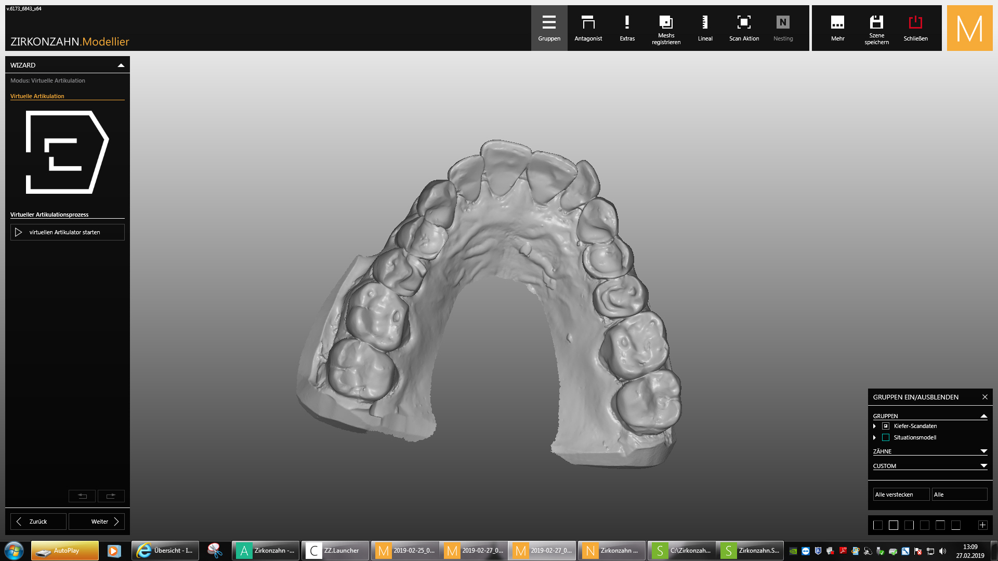Close the Gruppen Ein/Ausblenden panel

pos(984,397)
